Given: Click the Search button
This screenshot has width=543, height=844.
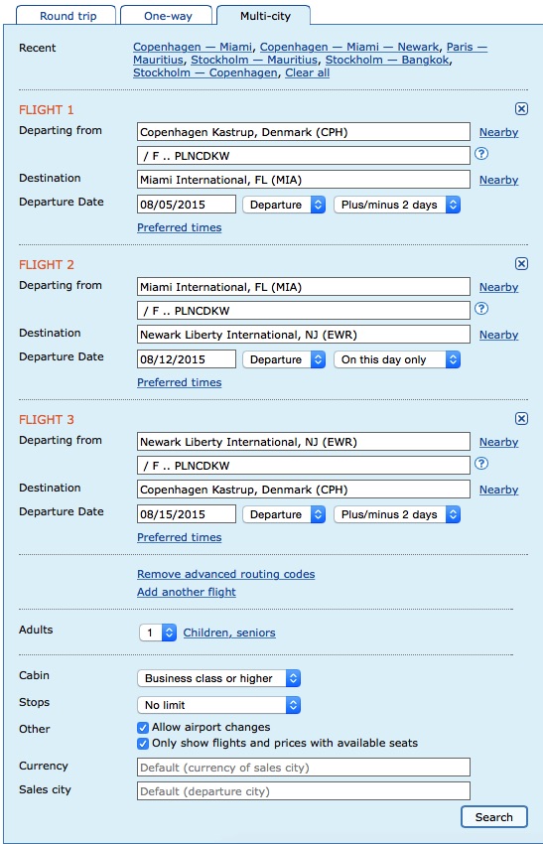Looking at the screenshot, I should pos(494,817).
